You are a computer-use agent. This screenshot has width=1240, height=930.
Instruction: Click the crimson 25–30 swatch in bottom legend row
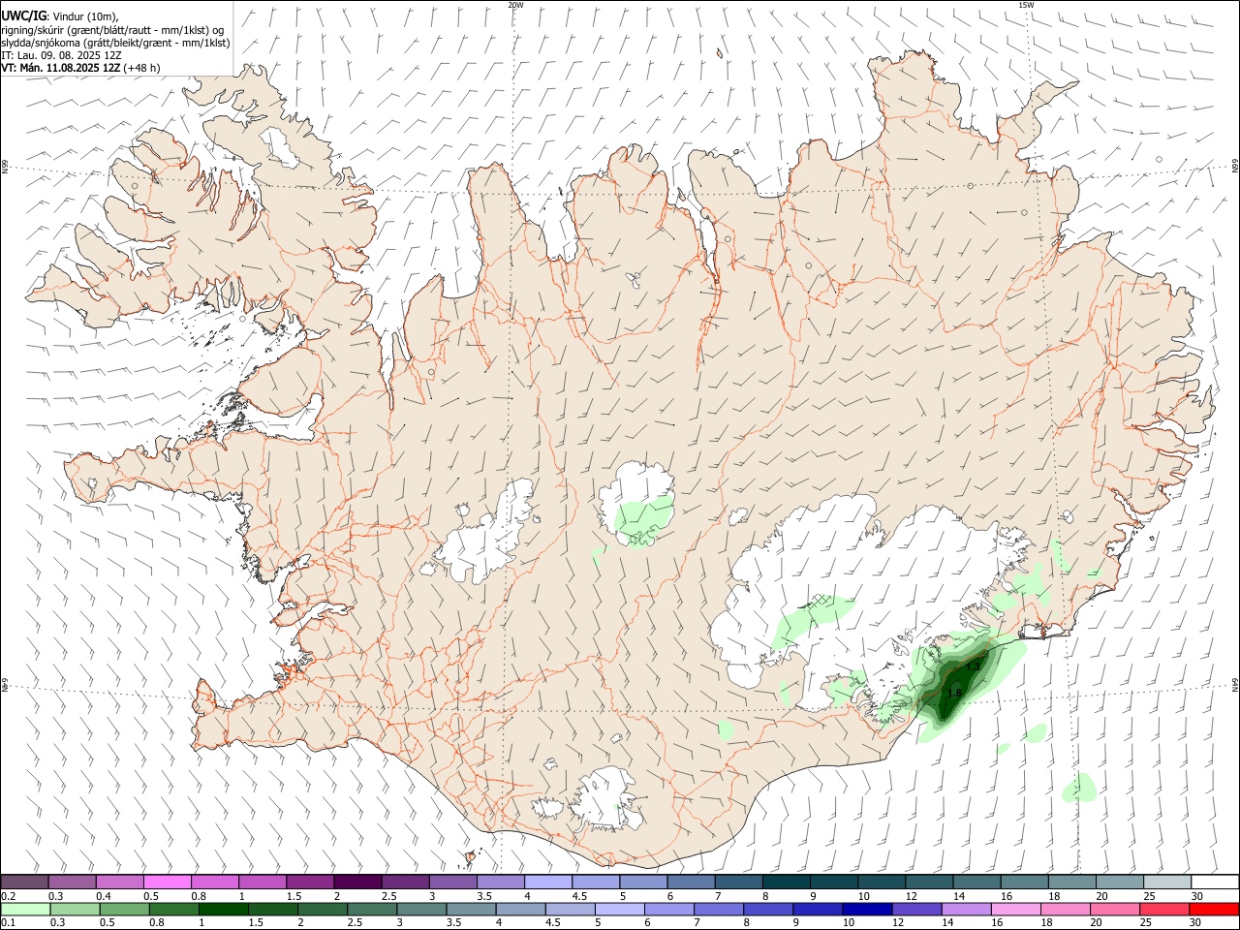(x=1164, y=909)
